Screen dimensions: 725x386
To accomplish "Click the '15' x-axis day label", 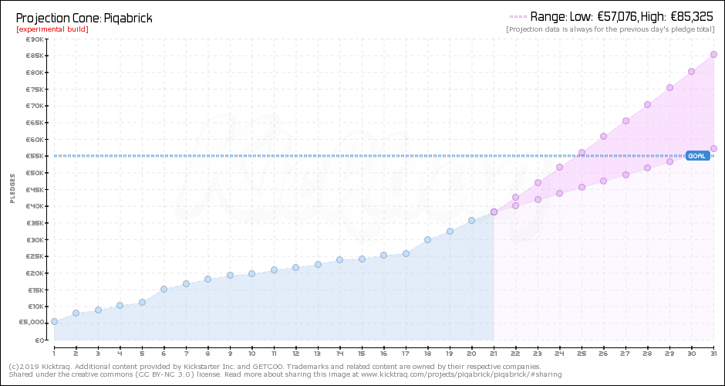I will point(362,354).
